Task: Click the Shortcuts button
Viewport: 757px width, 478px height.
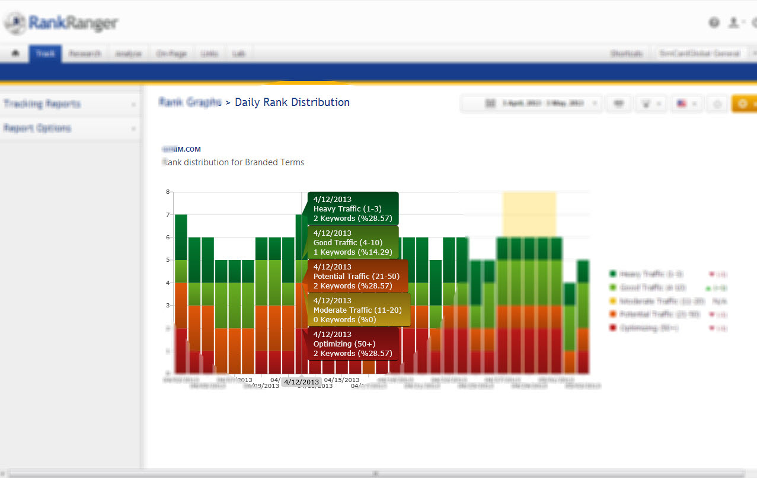Action: pyautogui.click(x=627, y=53)
